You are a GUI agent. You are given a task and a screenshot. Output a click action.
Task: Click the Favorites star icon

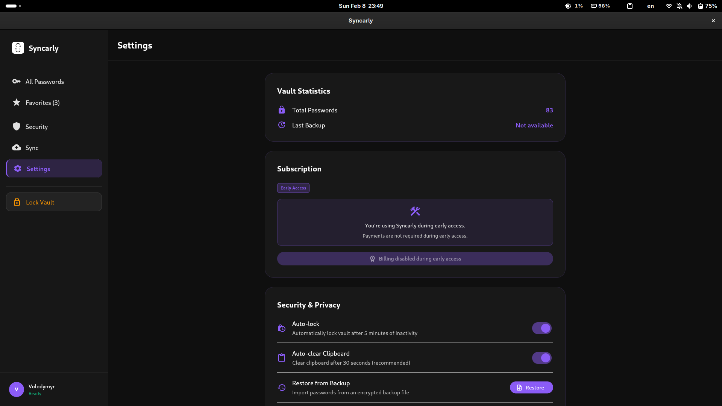point(16,102)
